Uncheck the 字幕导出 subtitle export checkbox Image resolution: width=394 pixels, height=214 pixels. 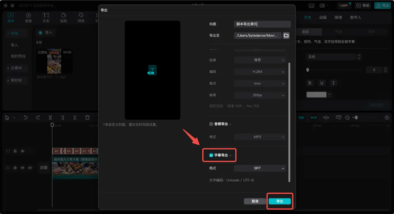tap(211, 155)
